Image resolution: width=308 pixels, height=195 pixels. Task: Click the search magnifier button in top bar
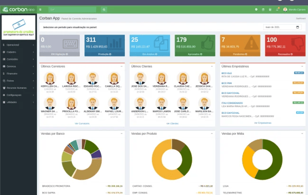coord(104,10)
